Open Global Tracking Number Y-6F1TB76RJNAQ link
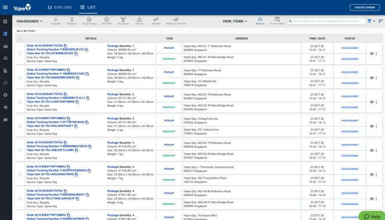This screenshot has width=385, height=220. (55, 122)
